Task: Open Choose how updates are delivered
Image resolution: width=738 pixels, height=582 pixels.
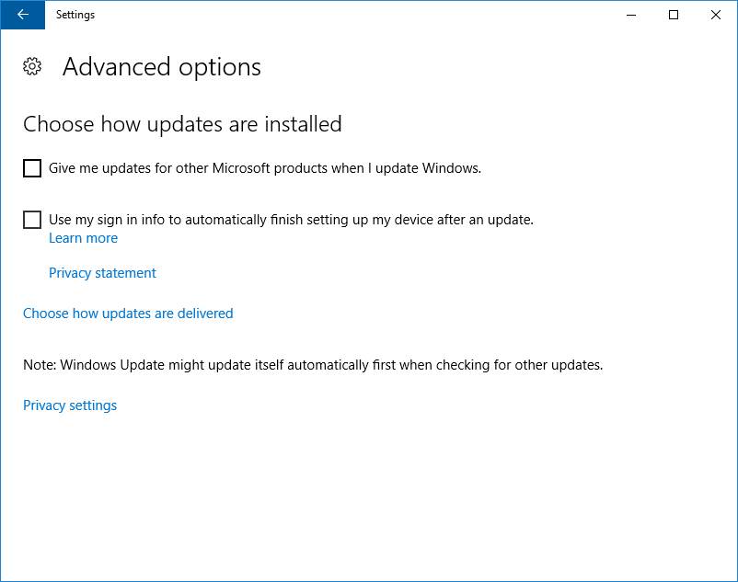Action: (128, 314)
